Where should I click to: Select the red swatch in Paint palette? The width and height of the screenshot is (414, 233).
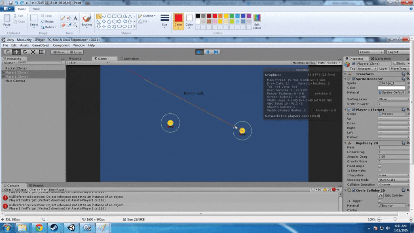[x=215, y=16]
